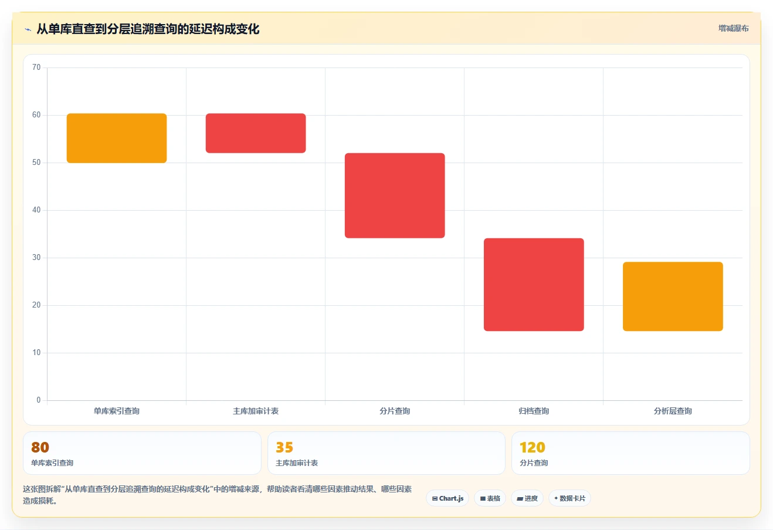This screenshot has width=773, height=530.
Task: Click y-axis value 60
Action: point(36,115)
